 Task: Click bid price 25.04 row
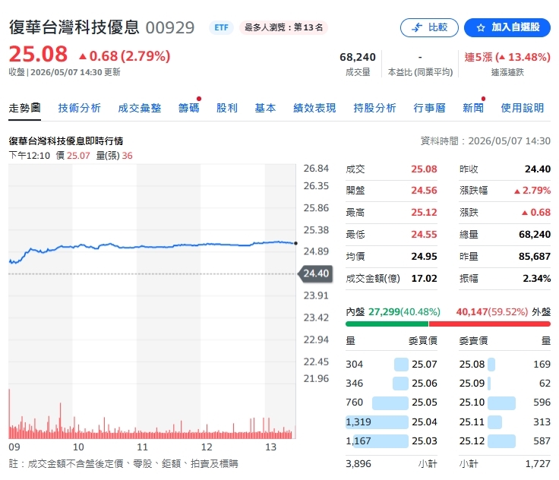coord(391,422)
